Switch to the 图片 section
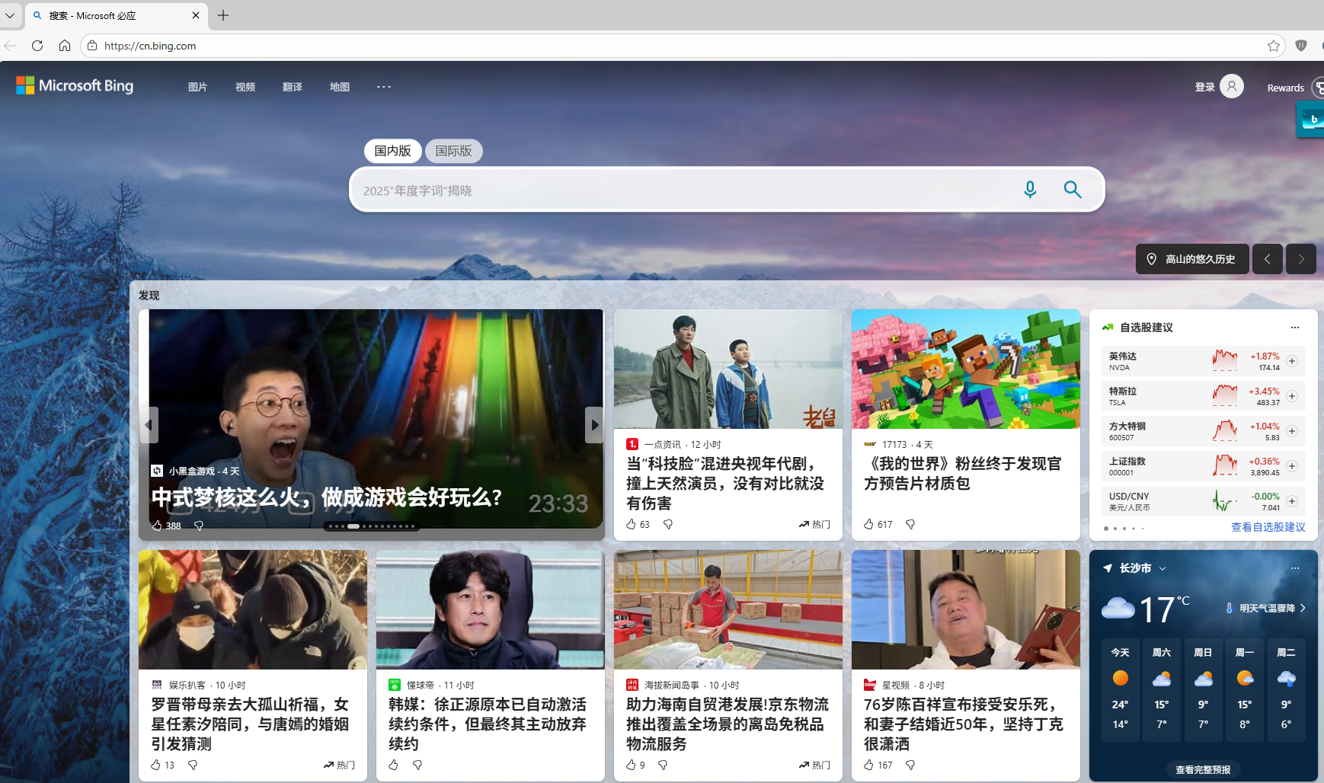Viewport: 1324px width, 783px height. point(197,86)
